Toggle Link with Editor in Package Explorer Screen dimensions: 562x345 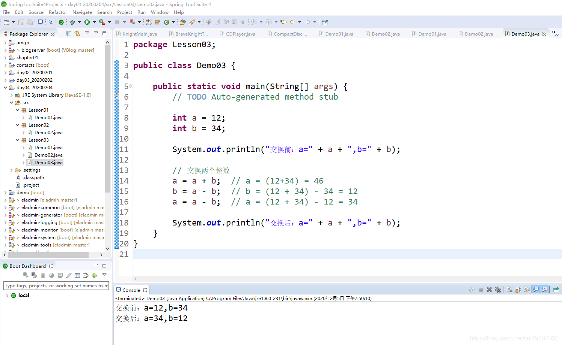[77, 33]
